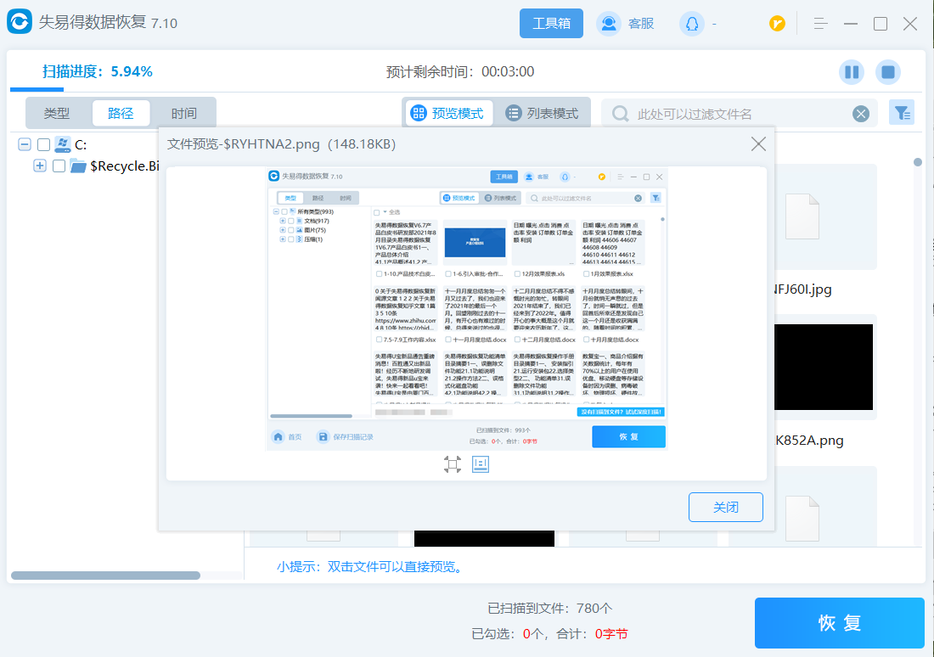The height and width of the screenshot is (657, 934).
Task: Clear the filter text with X icon
Action: pyautogui.click(x=861, y=114)
